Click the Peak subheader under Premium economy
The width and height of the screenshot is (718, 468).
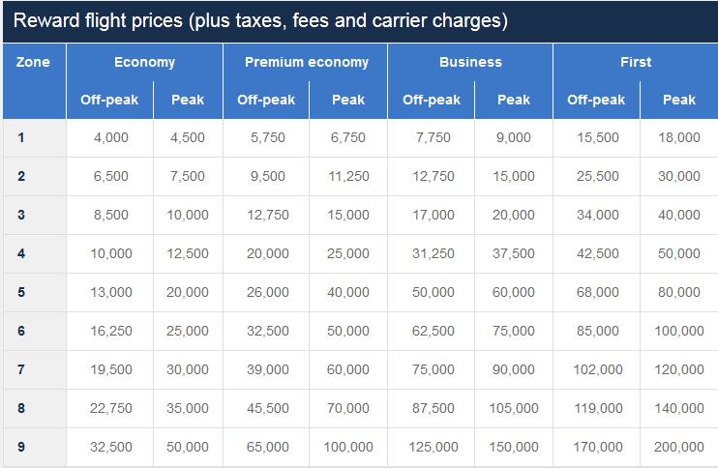click(x=348, y=100)
